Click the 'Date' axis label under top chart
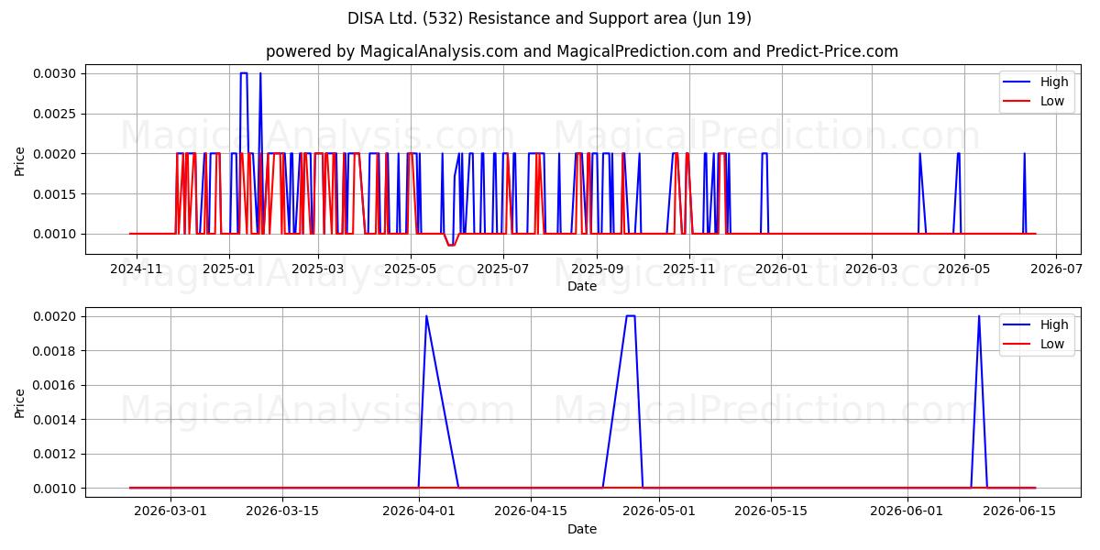 (x=582, y=286)
